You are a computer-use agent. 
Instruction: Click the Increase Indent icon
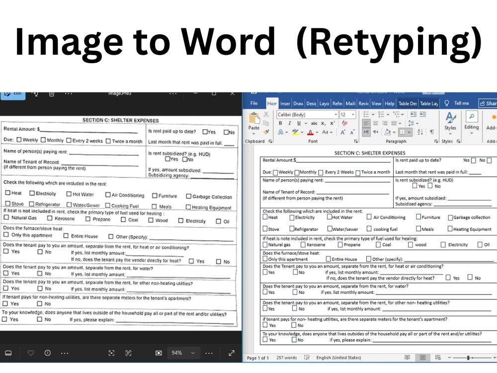click(x=423, y=114)
